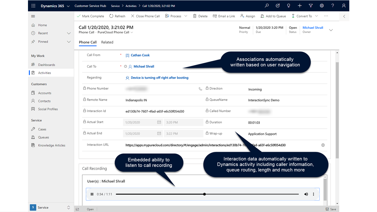Click the plus quick-create icon
The height and width of the screenshot is (212, 377).
[300, 6]
